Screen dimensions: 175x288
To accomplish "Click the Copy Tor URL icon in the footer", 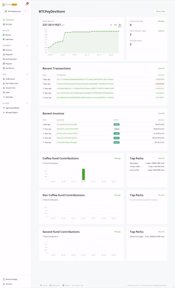I will click(73, 285).
